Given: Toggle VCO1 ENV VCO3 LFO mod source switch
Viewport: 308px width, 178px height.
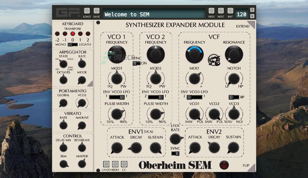Looking at the screenshot, I should click(117, 97).
